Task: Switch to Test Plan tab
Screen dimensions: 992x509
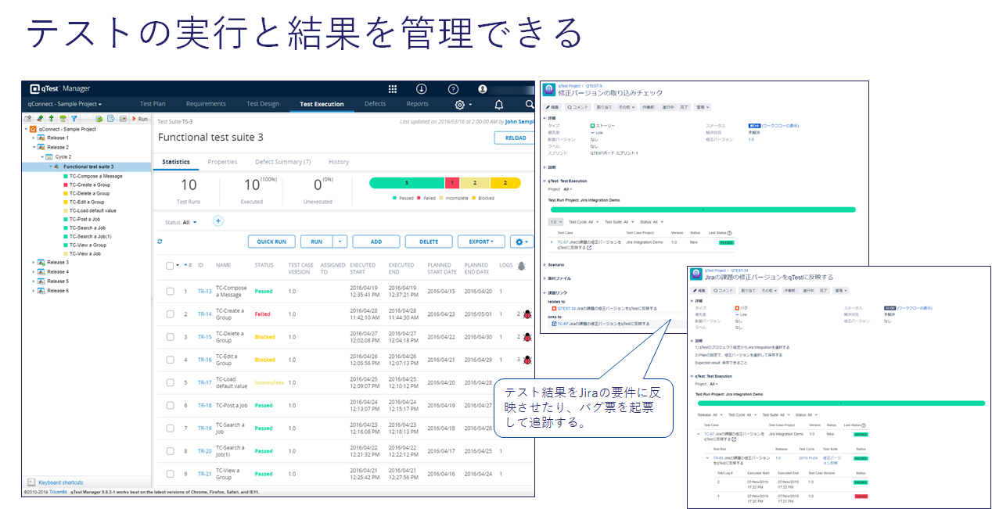Action: [153, 104]
